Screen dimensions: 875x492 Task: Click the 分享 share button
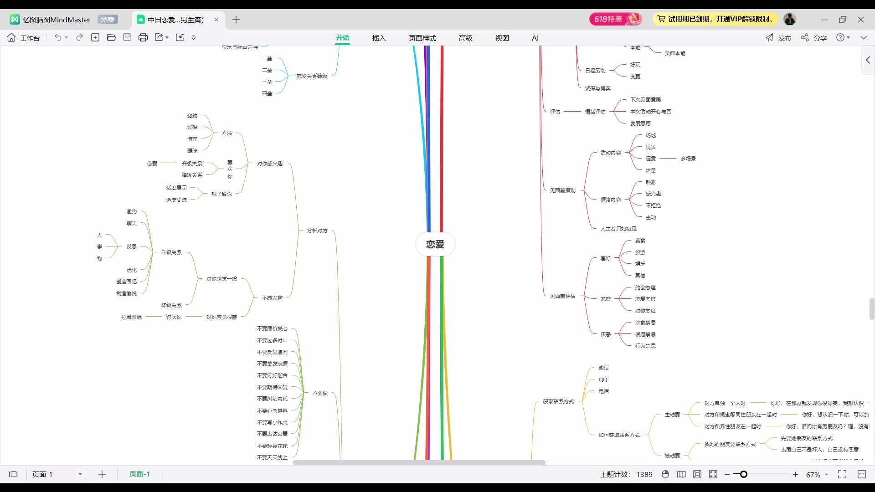tap(814, 38)
